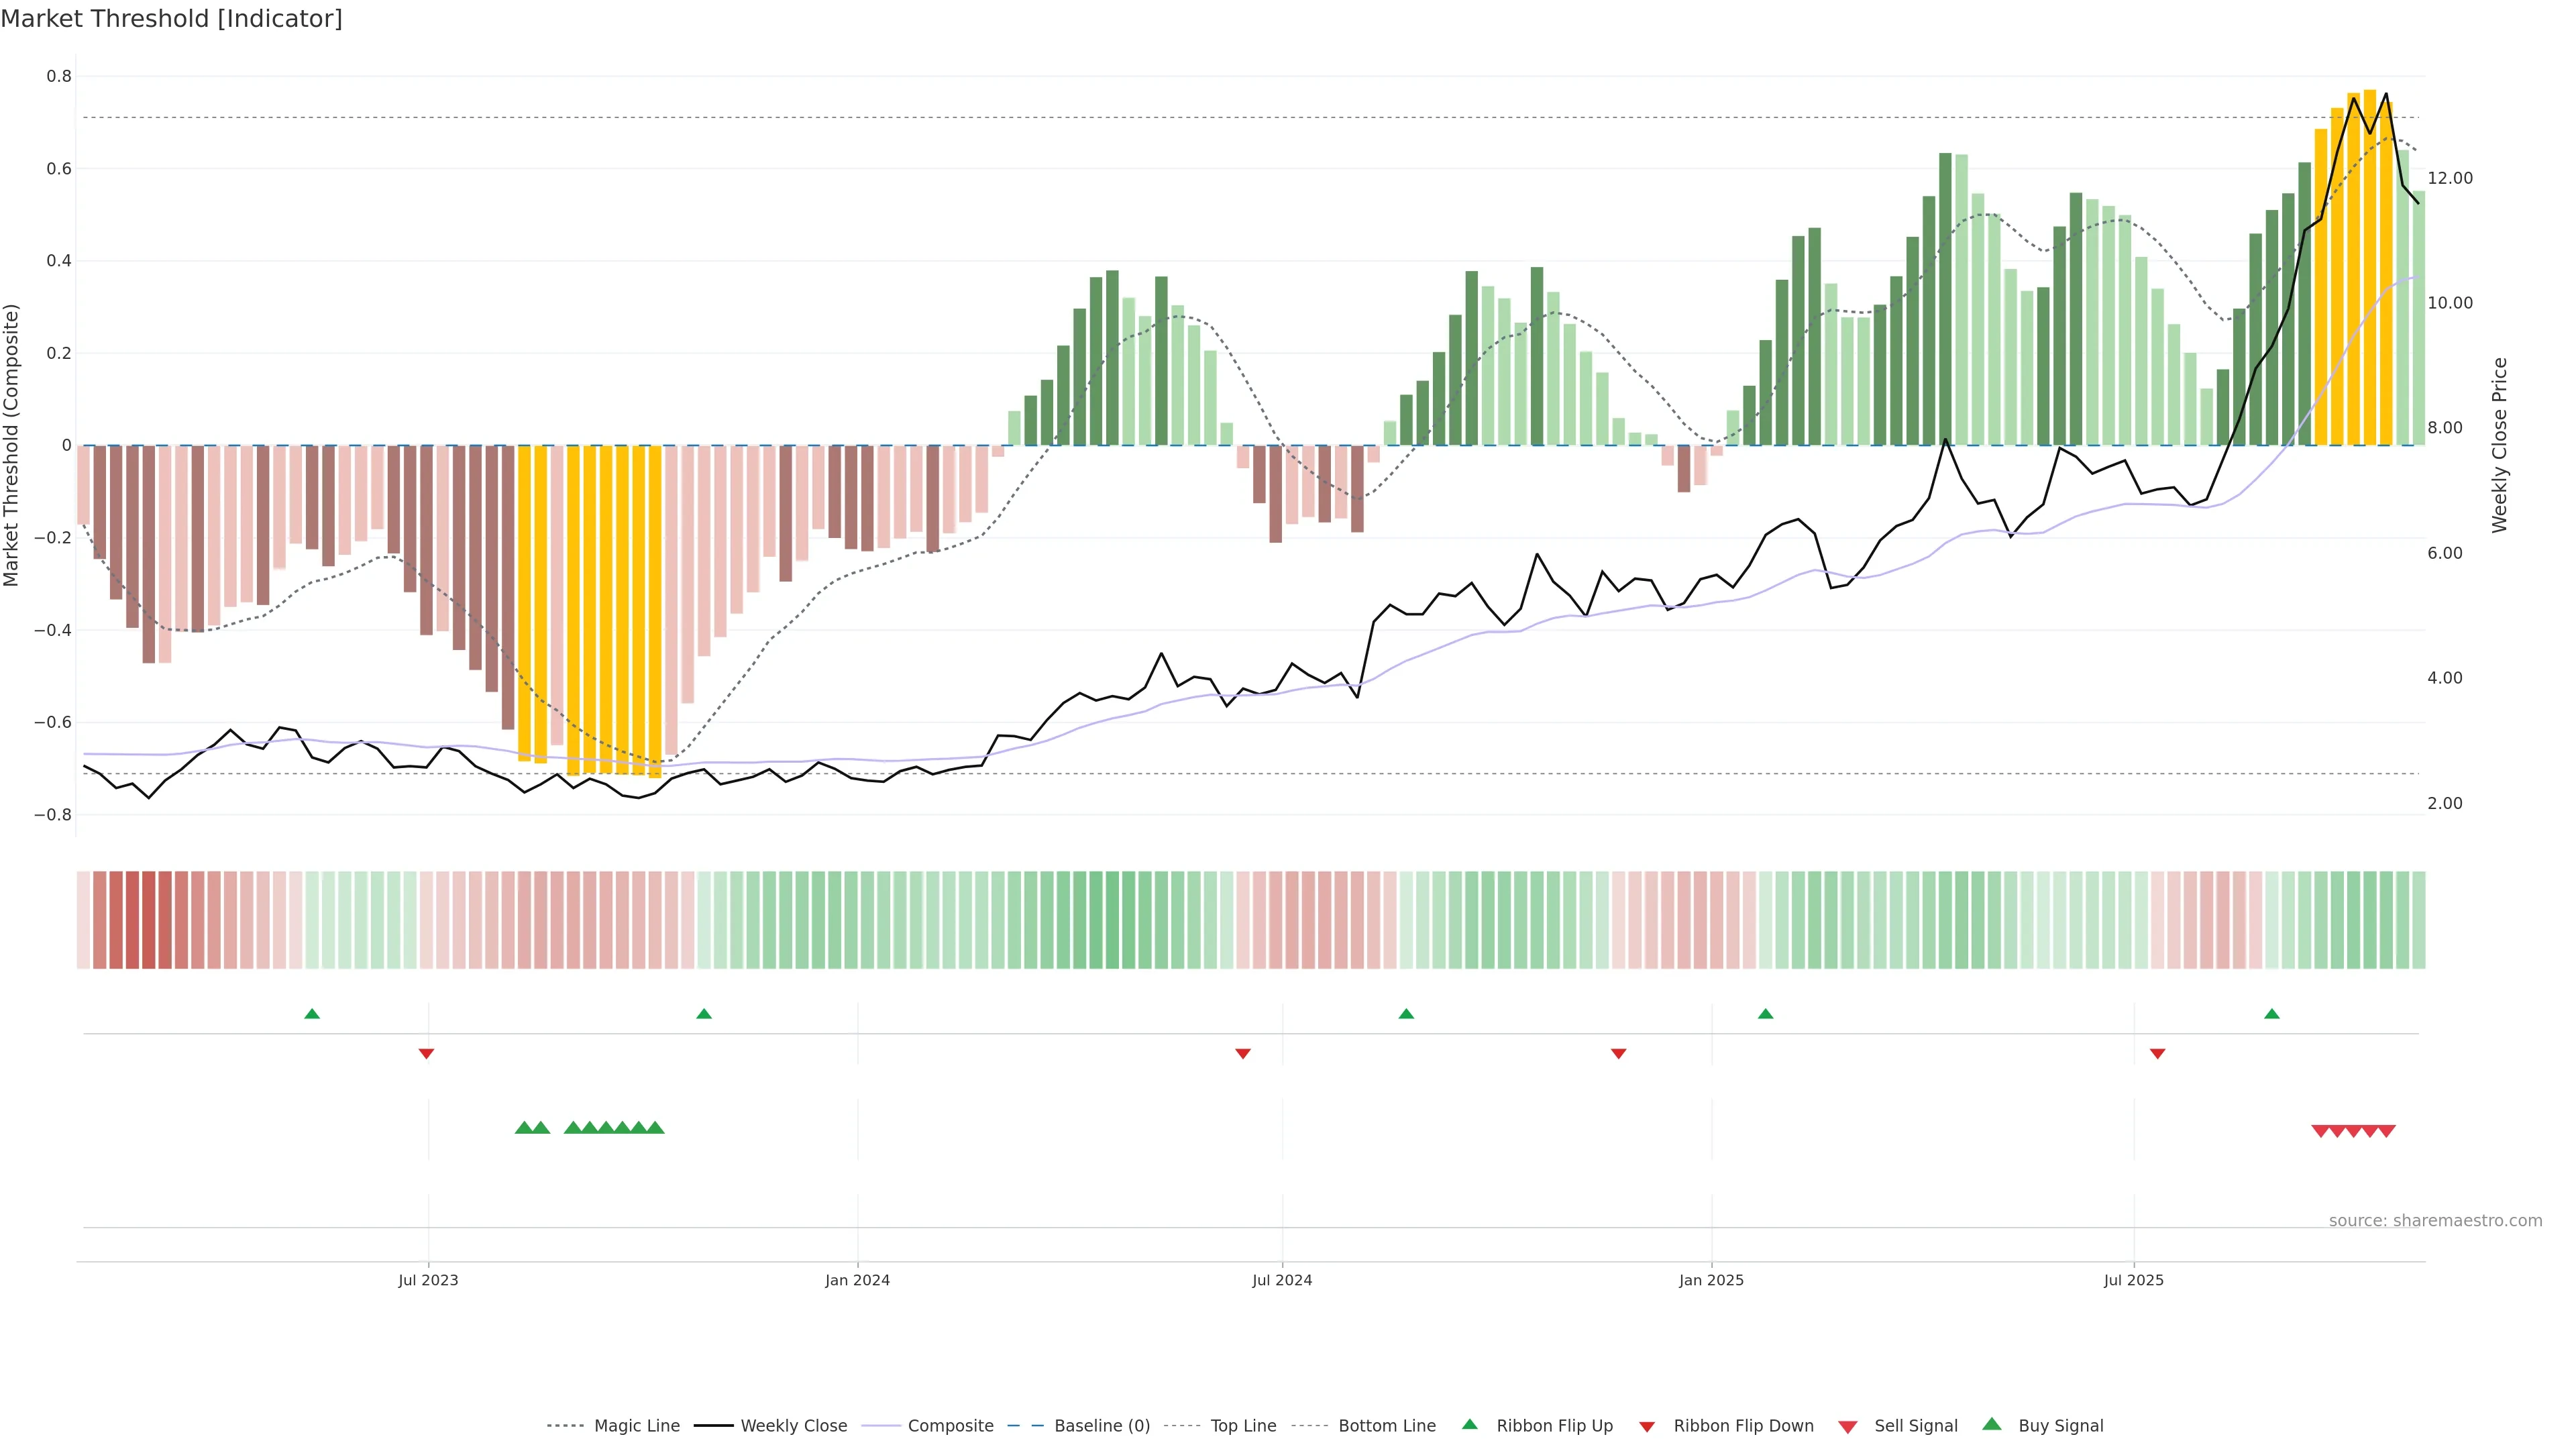Click Ribbon Flip Up legend triangle

[x=1469, y=1424]
